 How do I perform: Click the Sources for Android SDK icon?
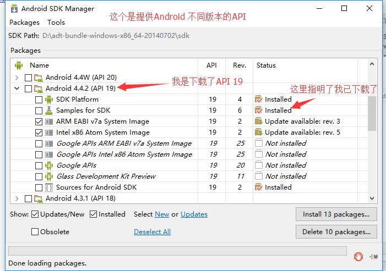pyautogui.click(x=49, y=187)
